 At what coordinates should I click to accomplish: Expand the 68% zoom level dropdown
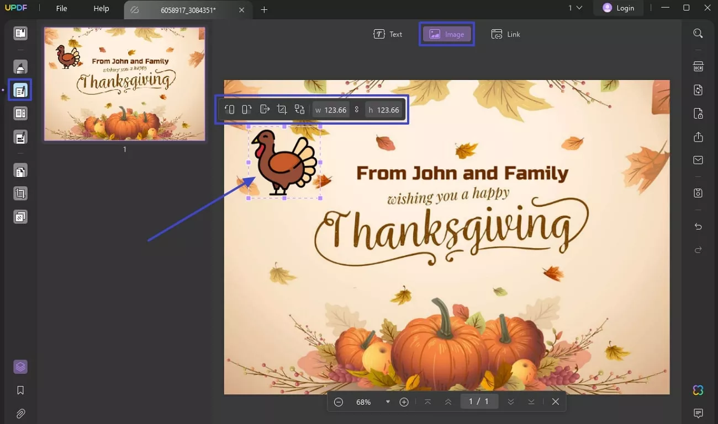(x=388, y=402)
